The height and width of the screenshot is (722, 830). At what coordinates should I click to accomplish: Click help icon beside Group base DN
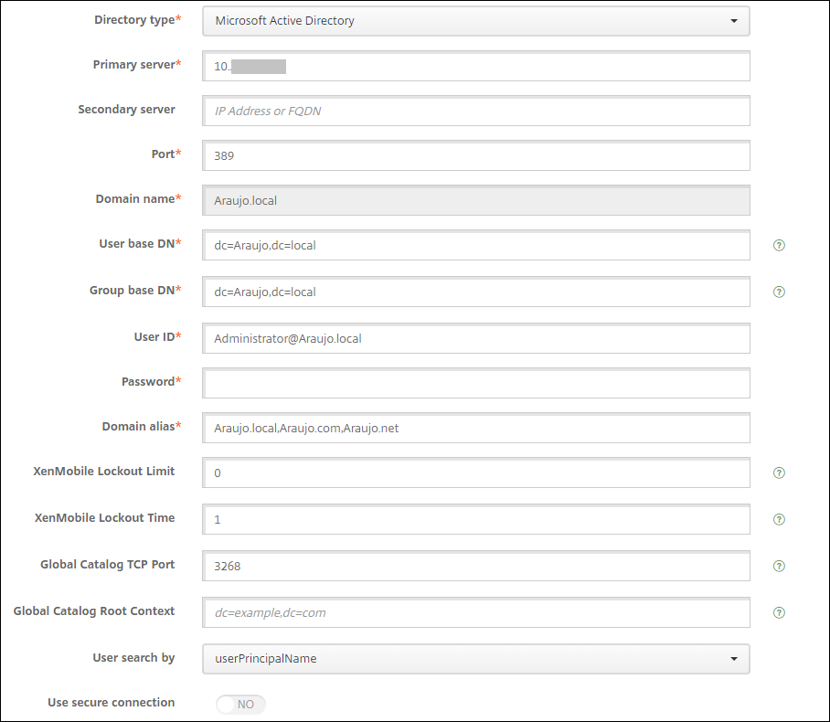click(x=779, y=292)
